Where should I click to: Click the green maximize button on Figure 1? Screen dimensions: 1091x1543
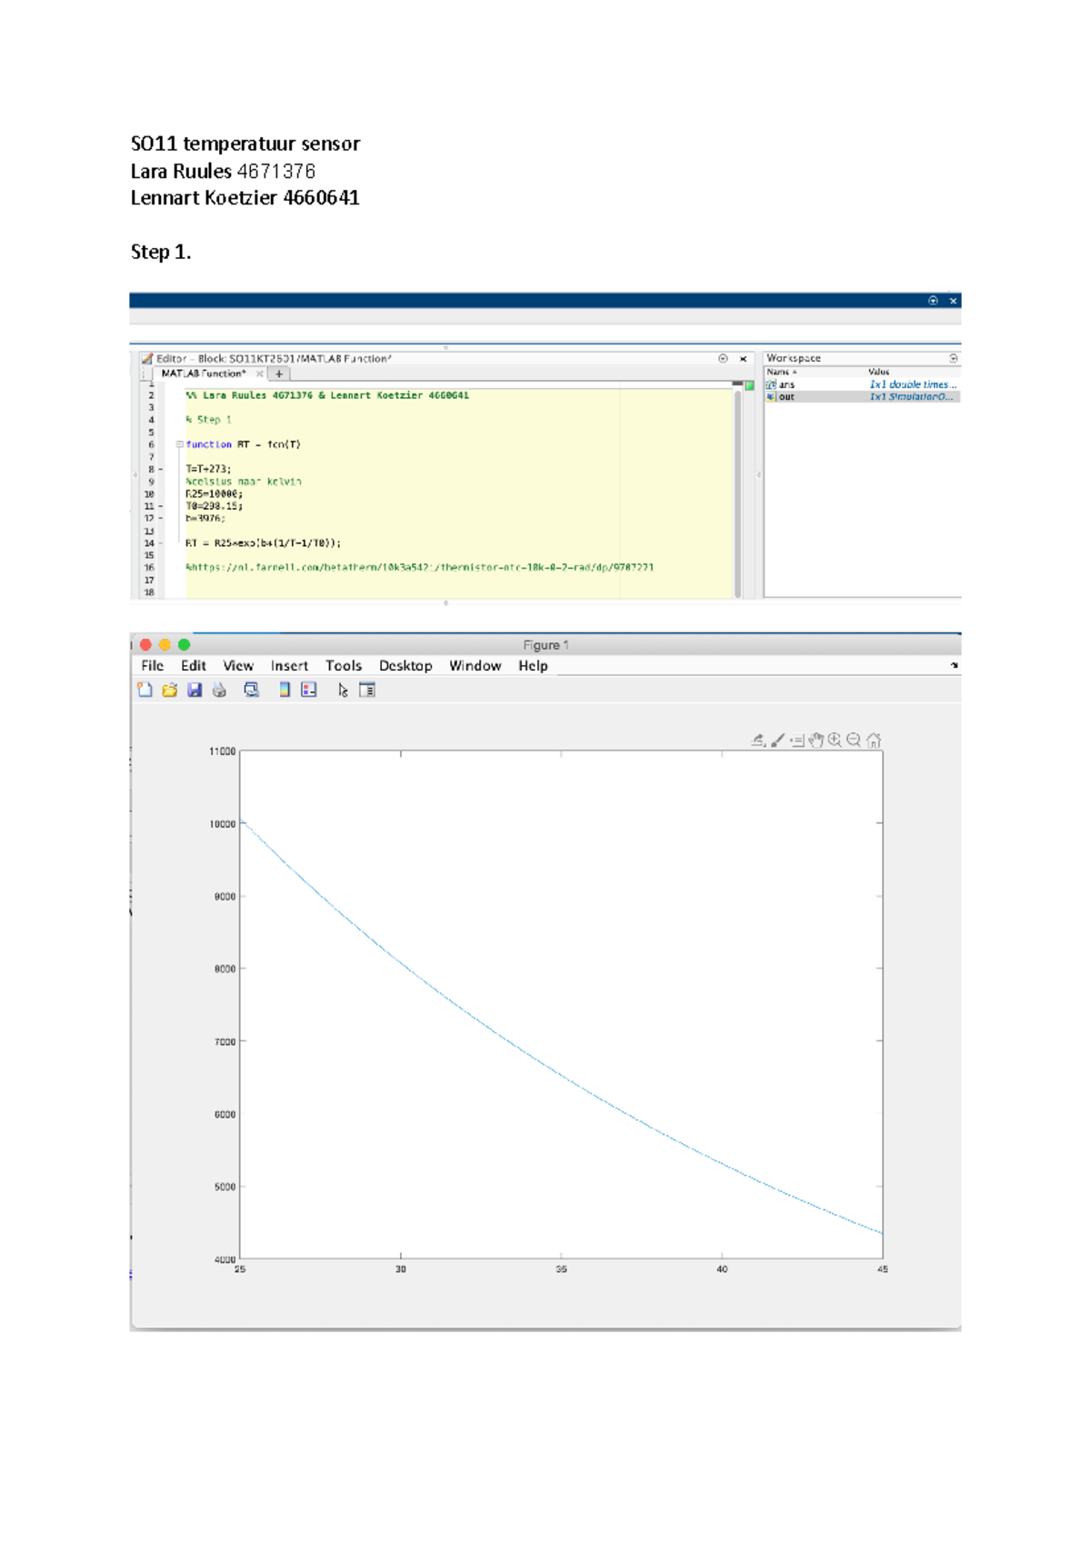coord(184,644)
